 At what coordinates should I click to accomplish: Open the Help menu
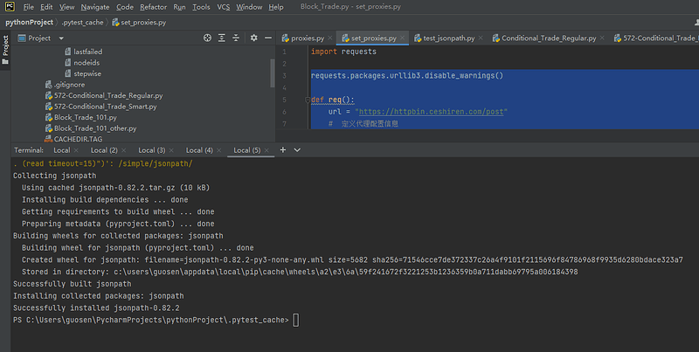tap(276, 7)
